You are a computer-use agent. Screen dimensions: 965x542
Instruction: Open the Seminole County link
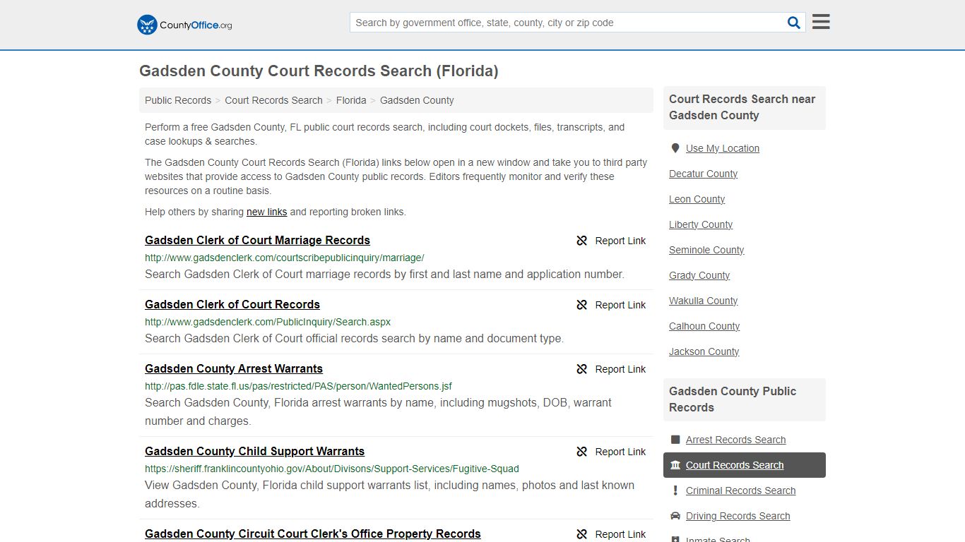(x=706, y=250)
